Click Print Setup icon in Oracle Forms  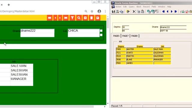(x=121, y=11)
